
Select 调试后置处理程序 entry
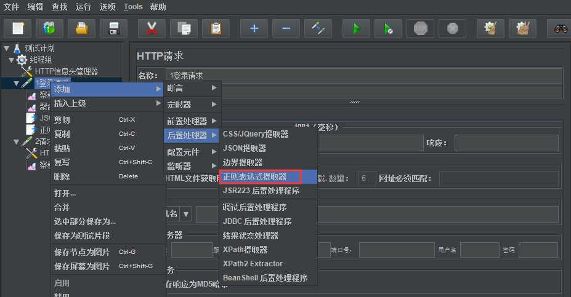click(x=269, y=207)
